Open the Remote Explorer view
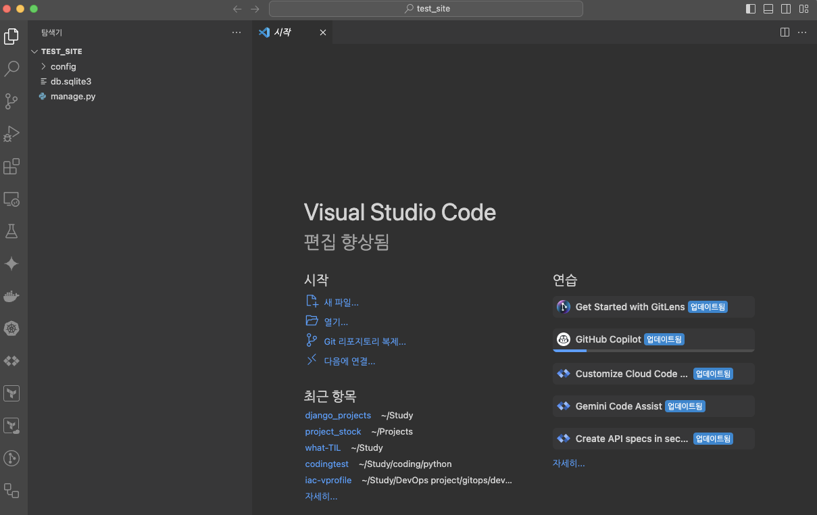The image size is (817, 515). pyautogui.click(x=11, y=199)
